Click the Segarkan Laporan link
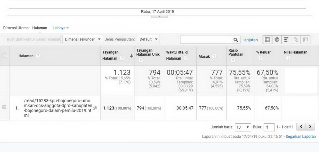 coord(300,137)
